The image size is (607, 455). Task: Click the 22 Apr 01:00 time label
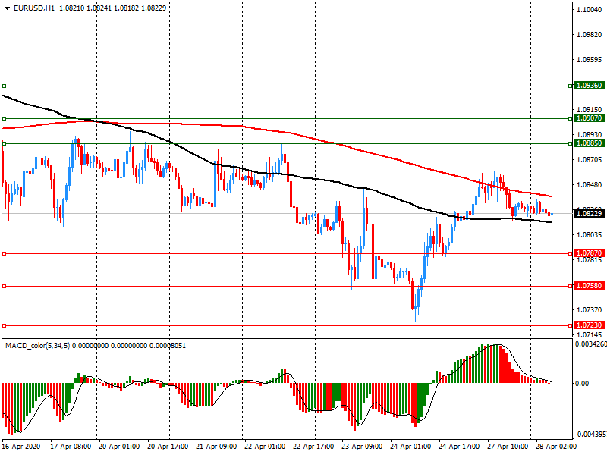point(265,446)
